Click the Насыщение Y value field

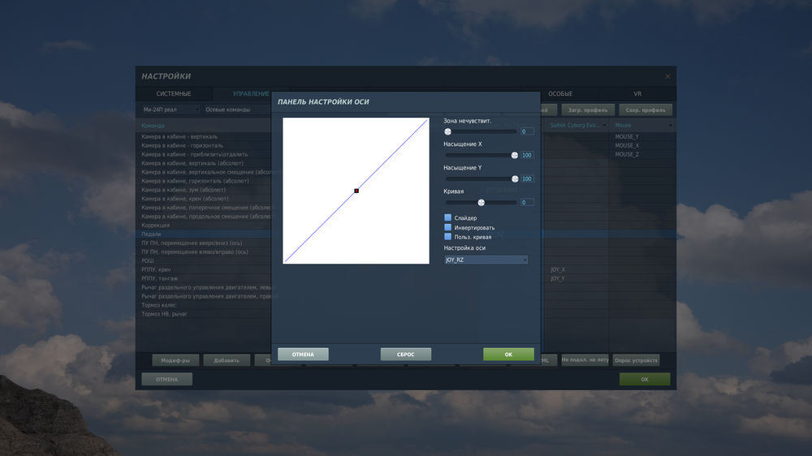point(527,179)
